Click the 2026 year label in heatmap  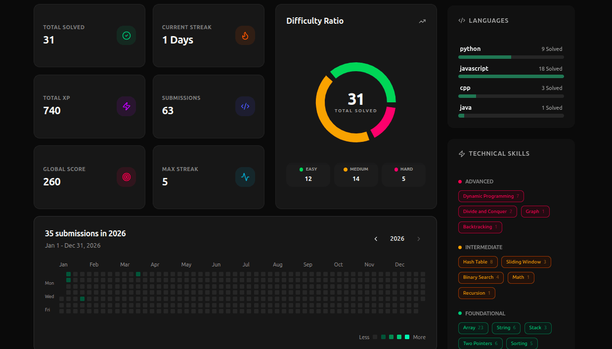point(397,239)
